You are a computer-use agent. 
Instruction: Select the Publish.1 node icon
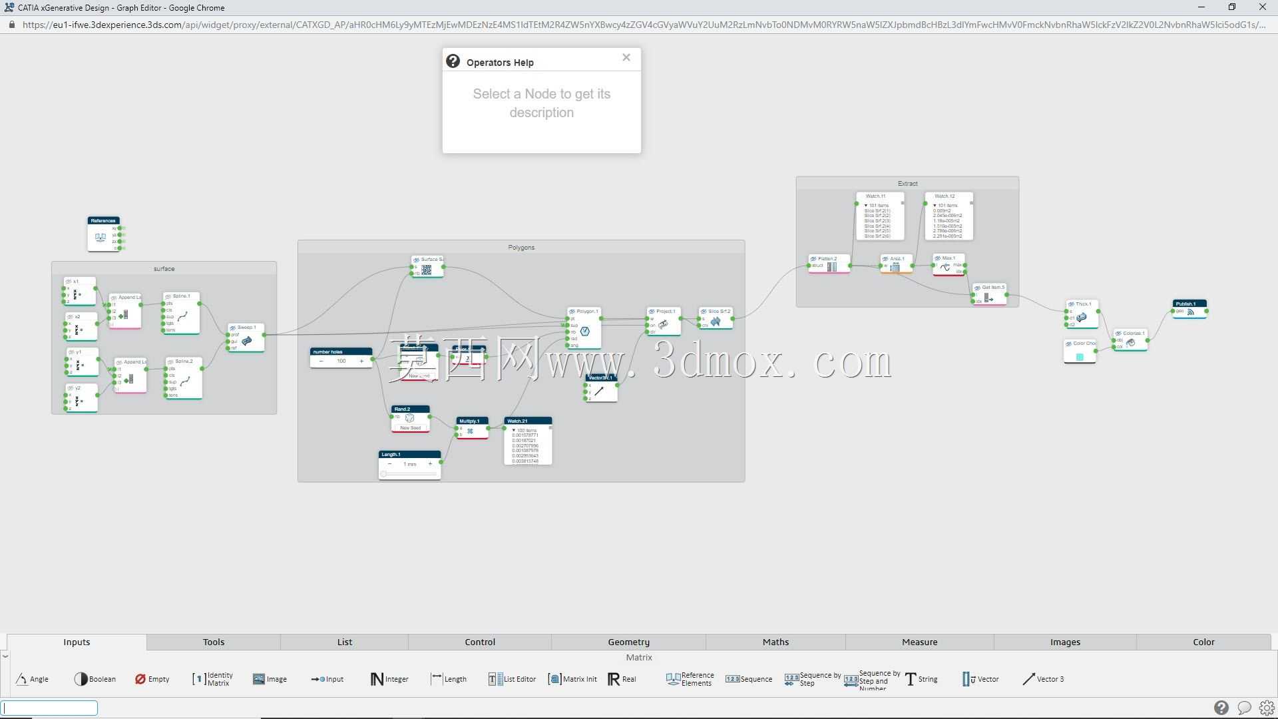1191,312
